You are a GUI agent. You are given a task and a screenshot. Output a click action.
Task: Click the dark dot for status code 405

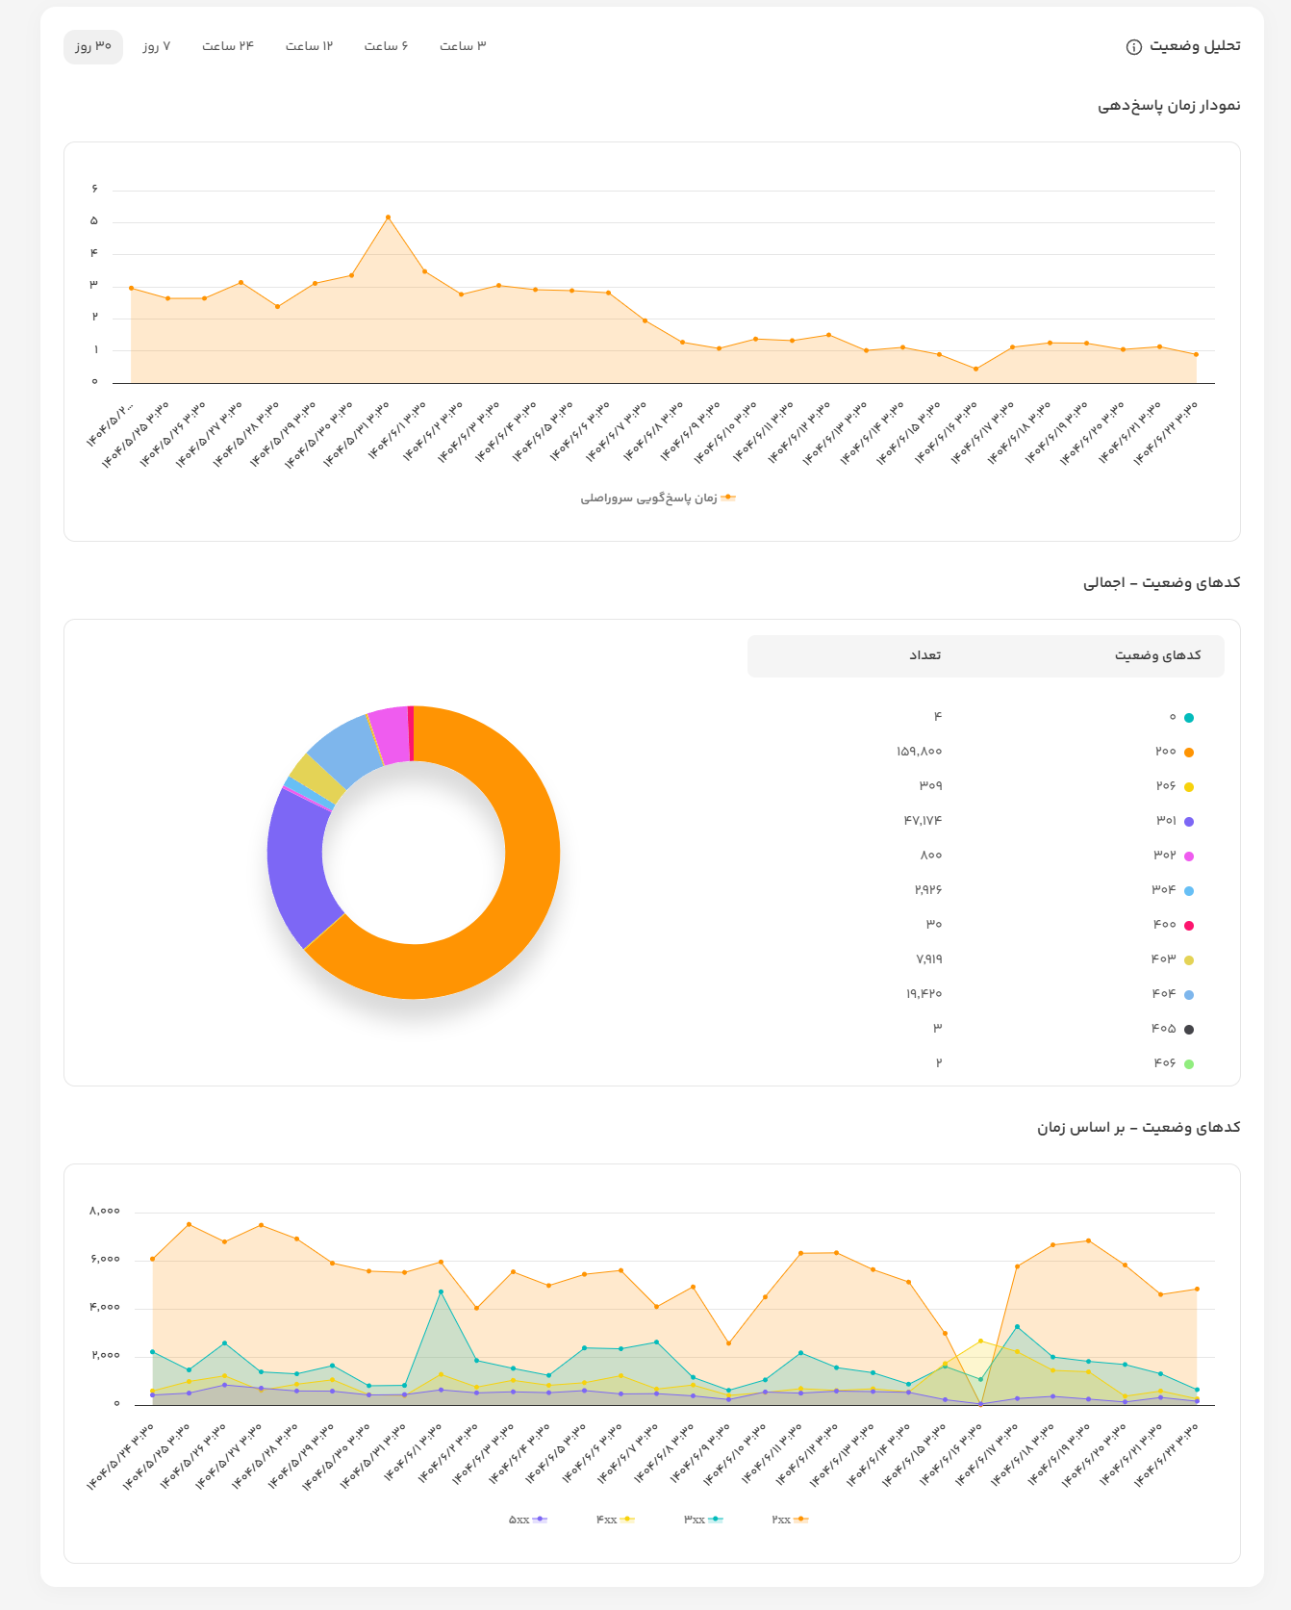click(x=1189, y=1030)
